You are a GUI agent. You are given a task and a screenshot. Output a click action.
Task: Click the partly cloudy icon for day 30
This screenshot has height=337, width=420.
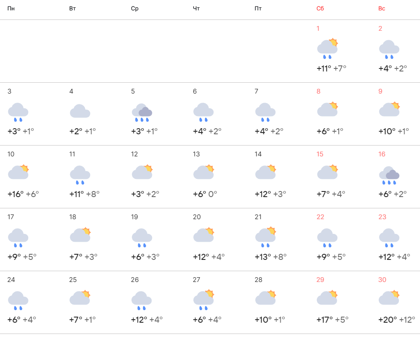coord(389,298)
